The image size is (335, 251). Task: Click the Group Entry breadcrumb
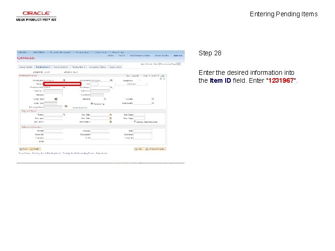click(118, 52)
